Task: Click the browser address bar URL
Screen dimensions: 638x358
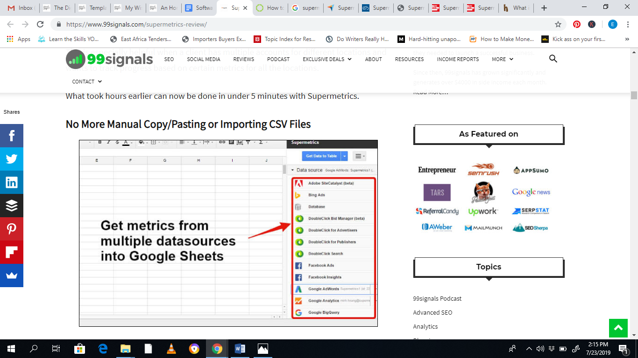Action: click(x=136, y=24)
